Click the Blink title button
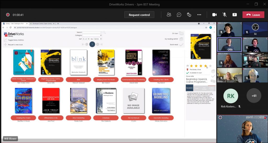The image size is (268, 143). coord(79,79)
